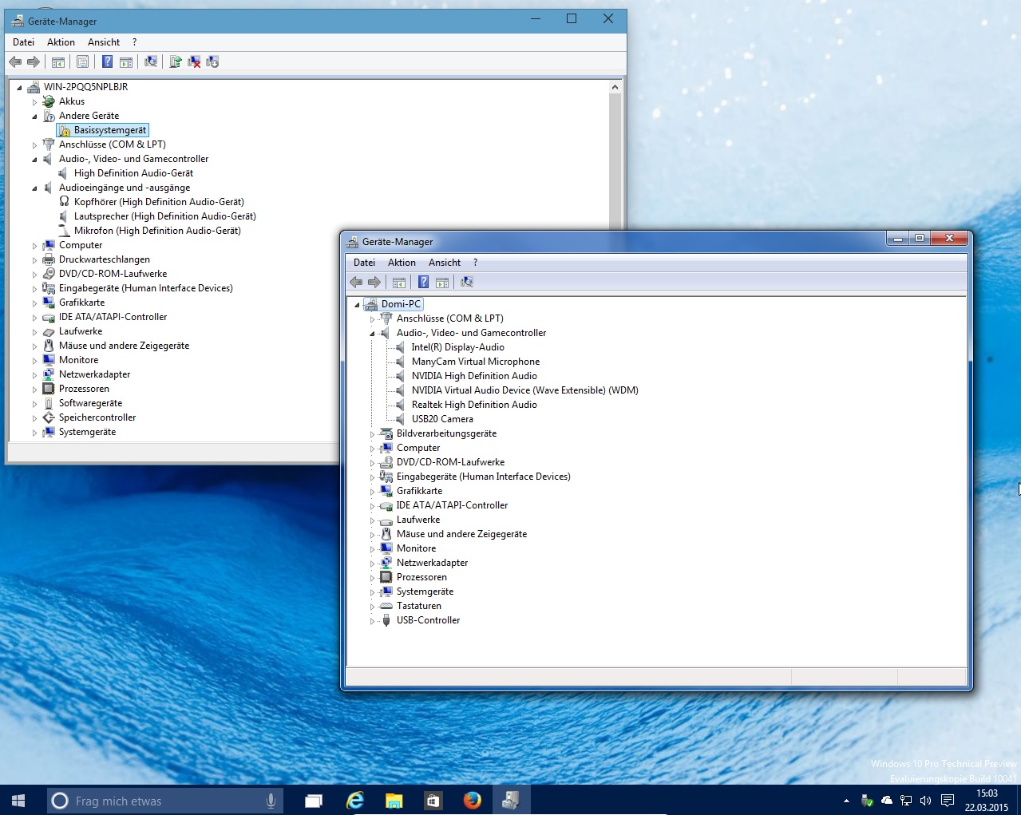This screenshot has height=815, width=1021.
Task: Open Aktion menu in WIN-2PQQ5NPLBJR window
Action: click(61, 42)
